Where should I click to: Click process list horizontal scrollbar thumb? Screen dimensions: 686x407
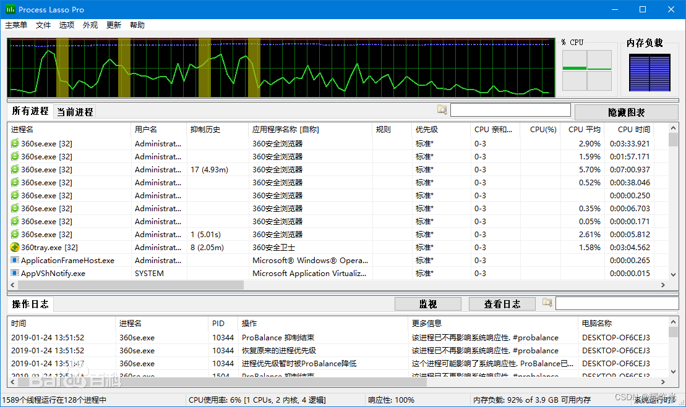(x=131, y=285)
